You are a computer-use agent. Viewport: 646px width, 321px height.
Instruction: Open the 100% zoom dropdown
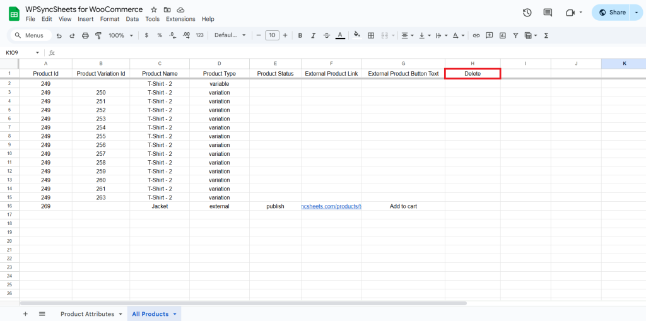[x=120, y=35]
